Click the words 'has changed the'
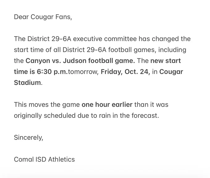Image resolution: width=210 pixels, height=178 pixels. (x=165, y=39)
